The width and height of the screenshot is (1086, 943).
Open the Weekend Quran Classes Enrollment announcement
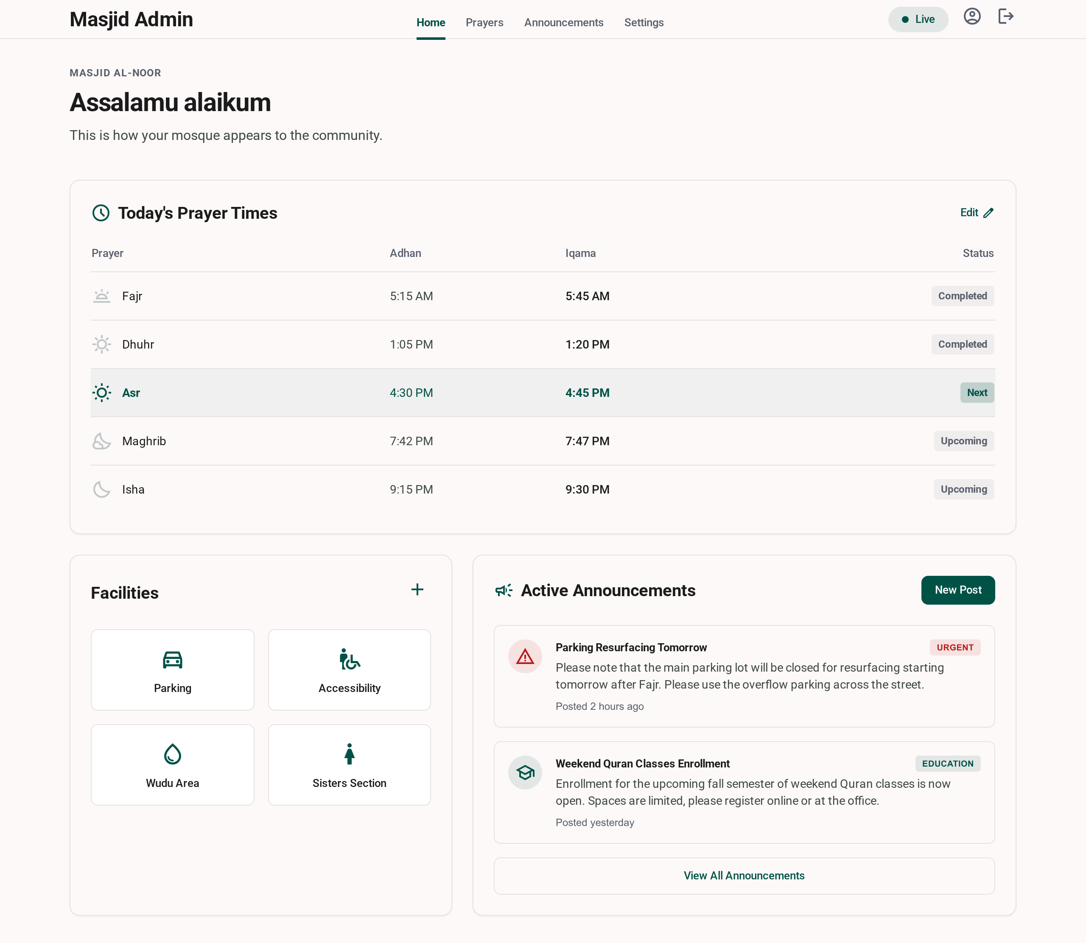(744, 792)
